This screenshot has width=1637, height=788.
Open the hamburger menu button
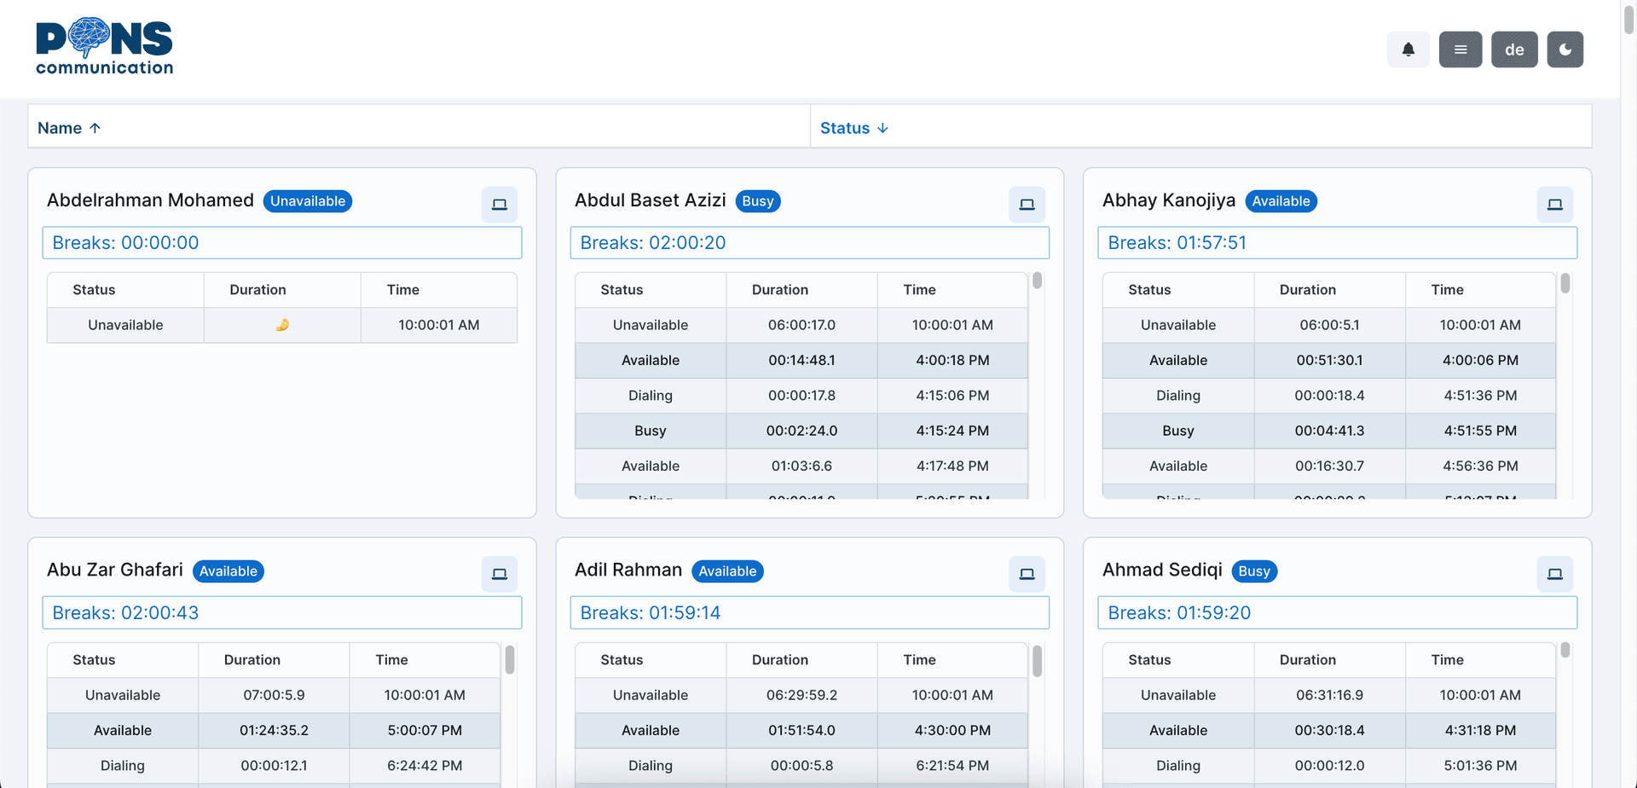1461,49
